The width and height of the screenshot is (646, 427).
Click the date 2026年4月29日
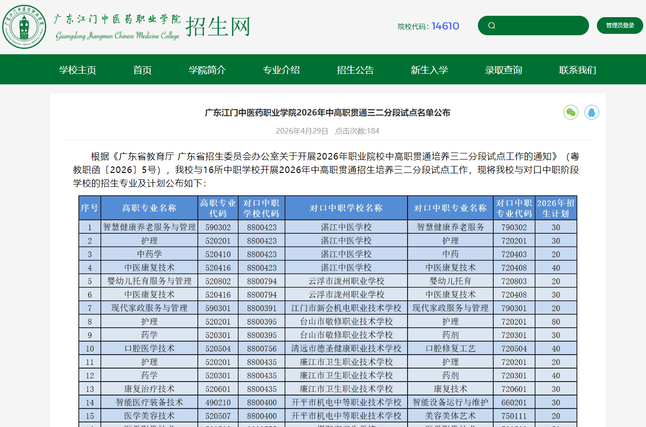pyautogui.click(x=302, y=131)
